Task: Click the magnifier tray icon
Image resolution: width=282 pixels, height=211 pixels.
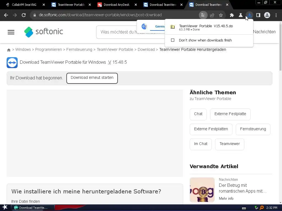Action: (262, 208)
